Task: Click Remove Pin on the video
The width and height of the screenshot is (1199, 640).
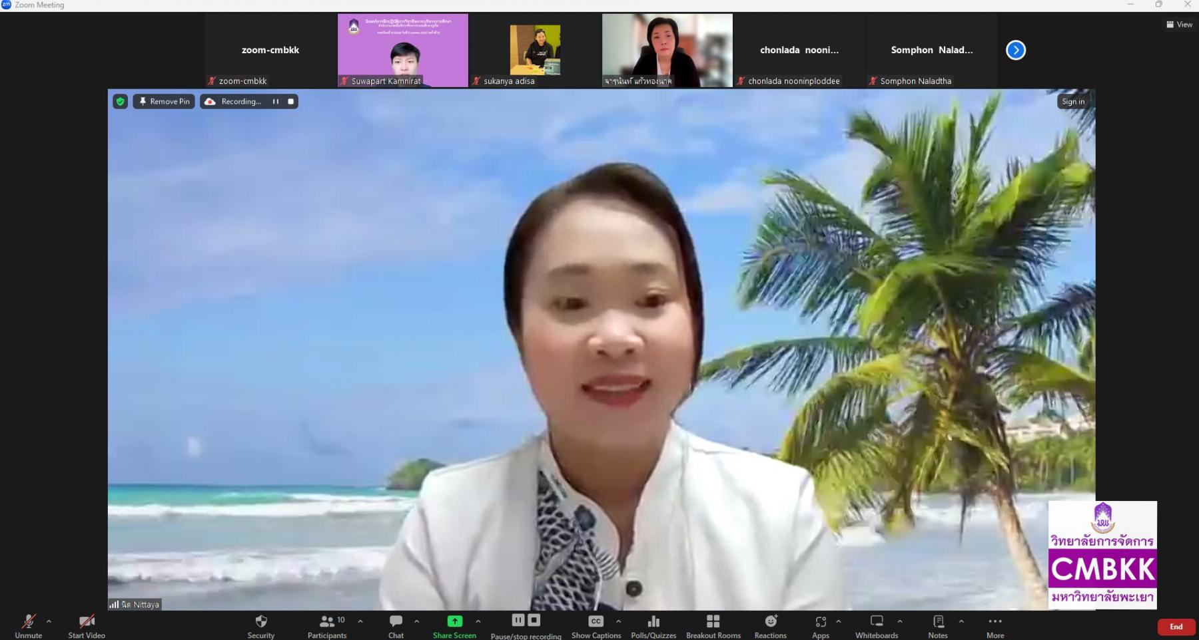Action: click(164, 101)
